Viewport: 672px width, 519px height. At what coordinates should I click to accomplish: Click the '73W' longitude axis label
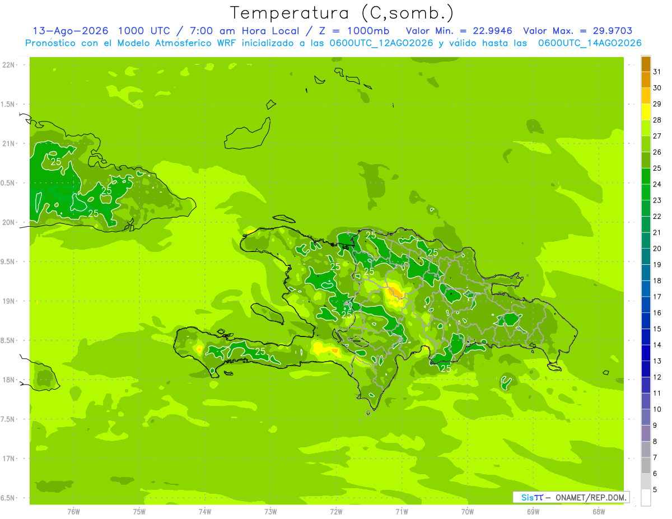point(270,512)
